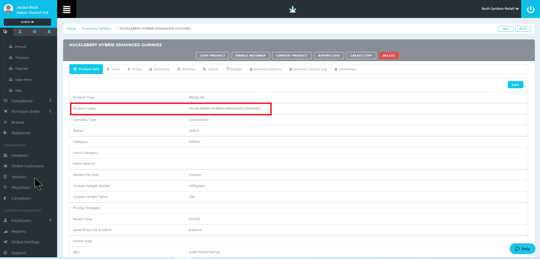Open the notifications bell tab in sidebar
This screenshot has width=540, height=259.
click(x=49, y=32)
